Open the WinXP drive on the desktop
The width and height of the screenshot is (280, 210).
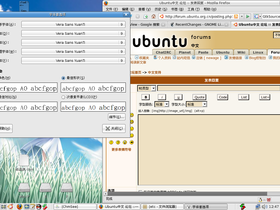(24, 190)
